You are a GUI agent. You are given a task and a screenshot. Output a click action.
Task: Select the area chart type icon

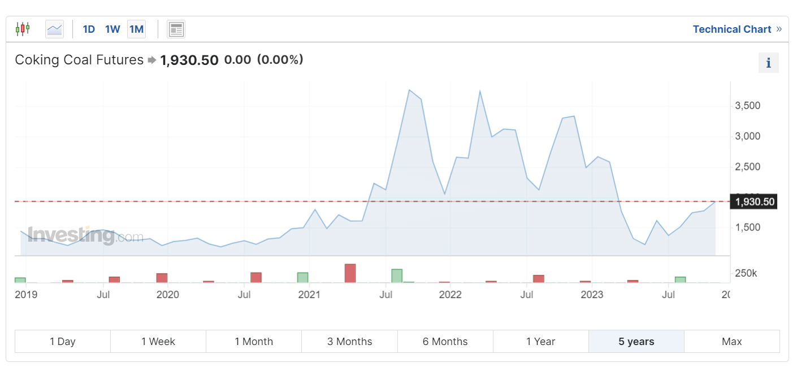click(55, 29)
